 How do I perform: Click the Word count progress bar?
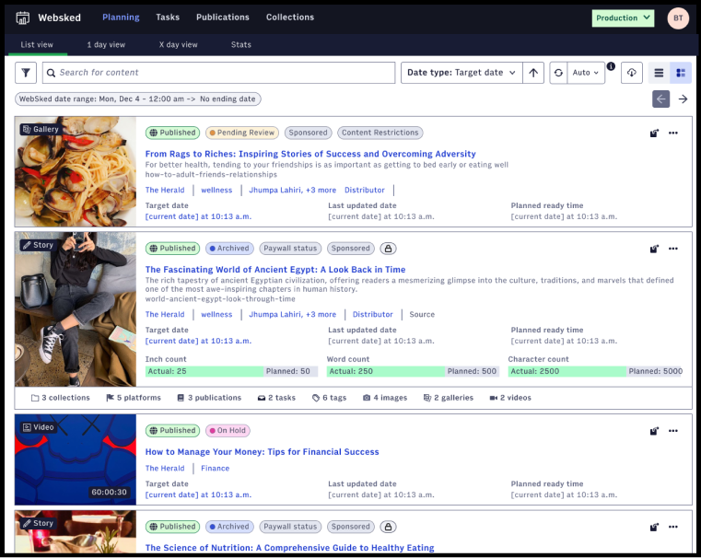pyautogui.click(x=413, y=371)
